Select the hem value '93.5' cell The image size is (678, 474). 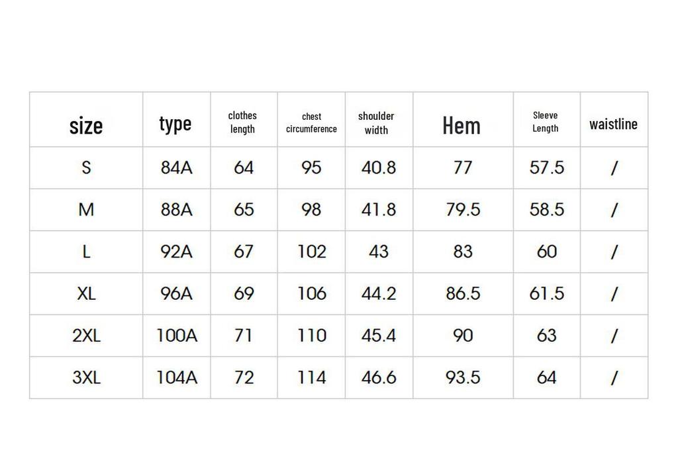(463, 377)
